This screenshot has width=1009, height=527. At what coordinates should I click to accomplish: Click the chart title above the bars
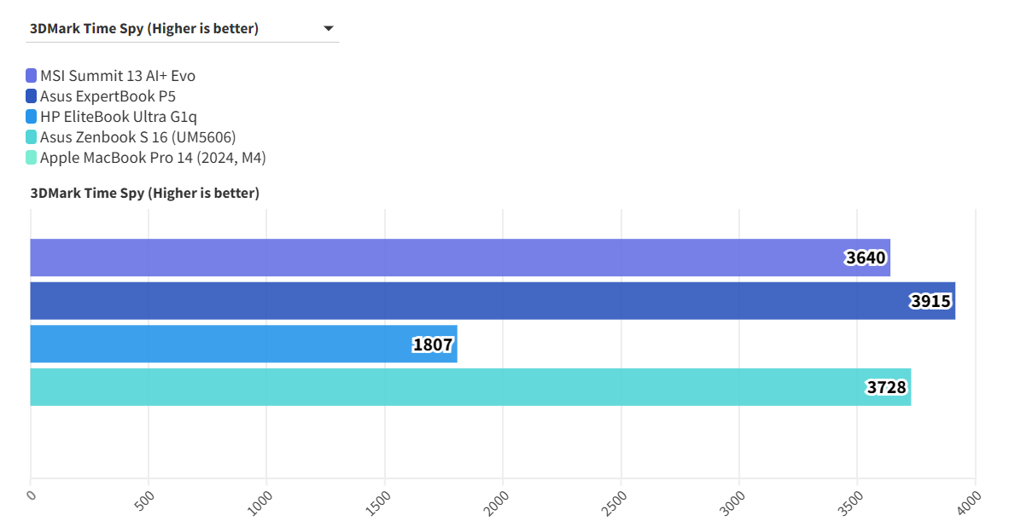[x=144, y=194]
